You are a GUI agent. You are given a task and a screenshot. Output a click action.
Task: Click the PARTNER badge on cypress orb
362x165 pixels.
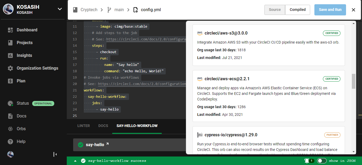pyautogui.click(x=332, y=135)
